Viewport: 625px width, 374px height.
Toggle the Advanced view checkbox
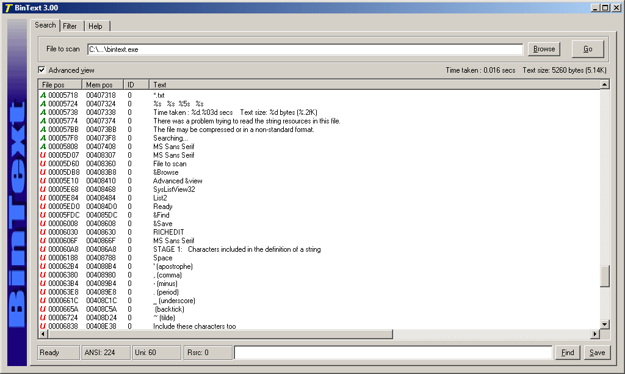point(42,70)
